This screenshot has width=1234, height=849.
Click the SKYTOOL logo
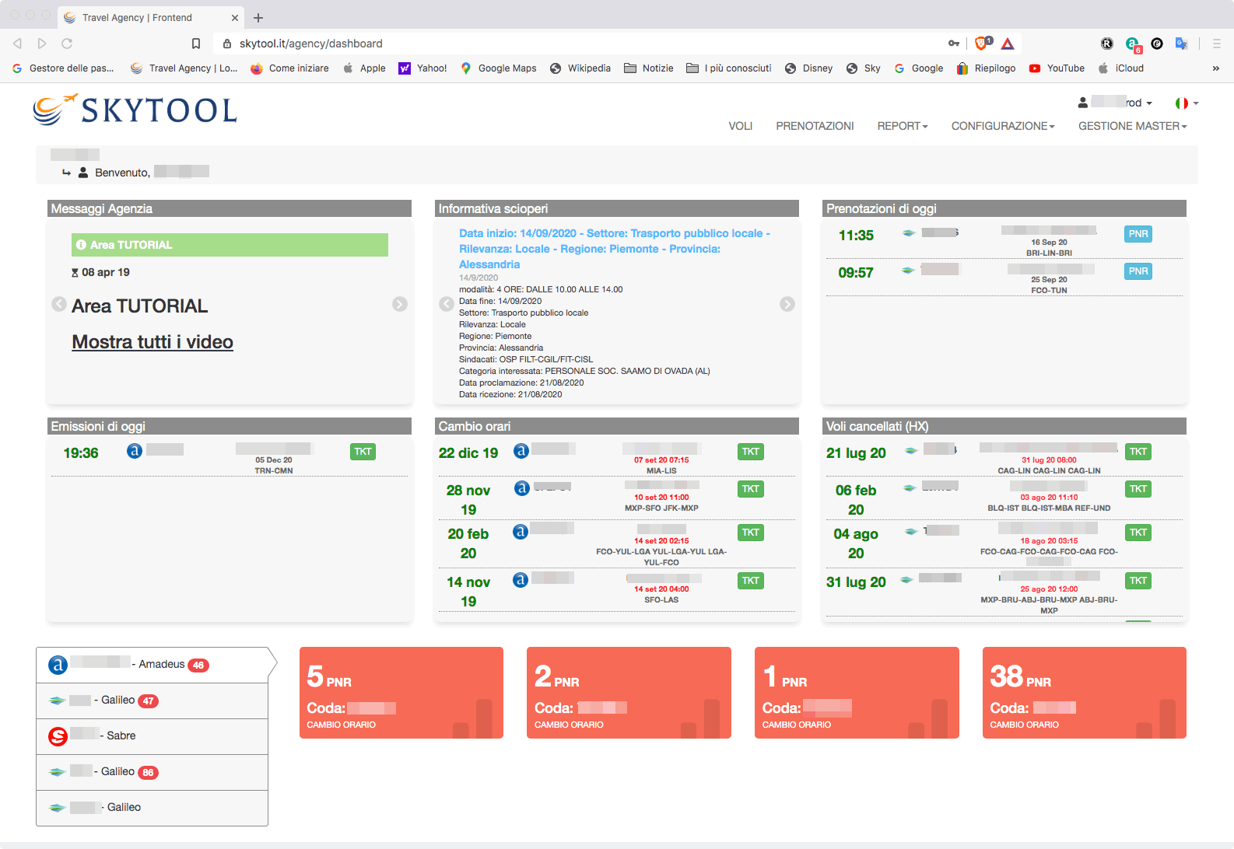coord(135,110)
